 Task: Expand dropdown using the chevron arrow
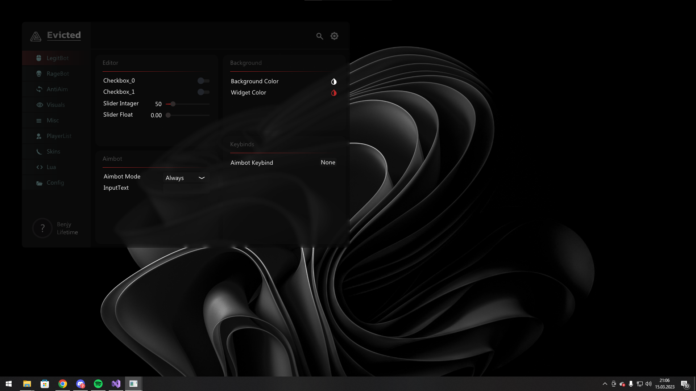[x=202, y=178]
